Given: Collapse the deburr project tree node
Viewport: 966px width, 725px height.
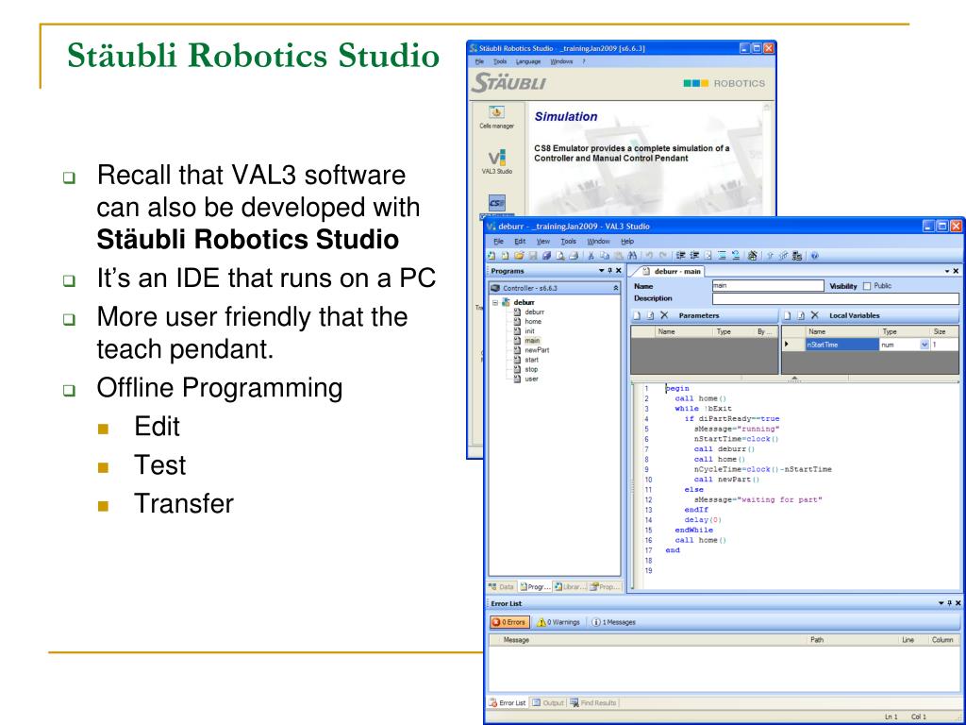Looking at the screenshot, I should [x=494, y=303].
